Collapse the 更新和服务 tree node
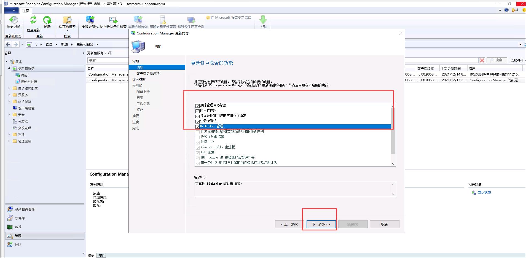This screenshot has height=258, width=526. pyautogui.click(x=9, y=68)
